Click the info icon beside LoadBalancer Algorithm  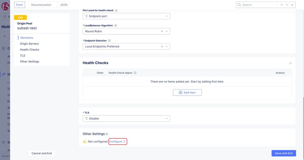point(116,26)
